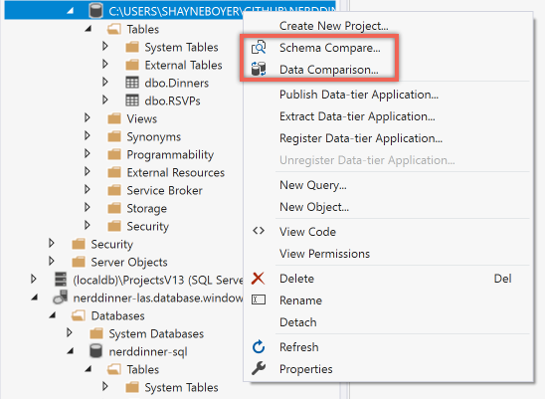Click the Properties wrench icon
Screen dimensions: 545x399
259,368
